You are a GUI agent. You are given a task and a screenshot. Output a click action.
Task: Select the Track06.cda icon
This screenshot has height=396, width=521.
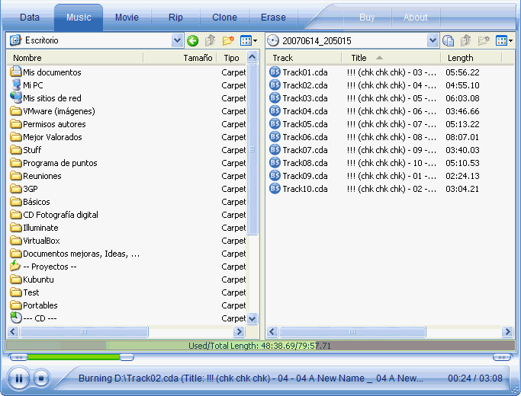tap(275, 136)
